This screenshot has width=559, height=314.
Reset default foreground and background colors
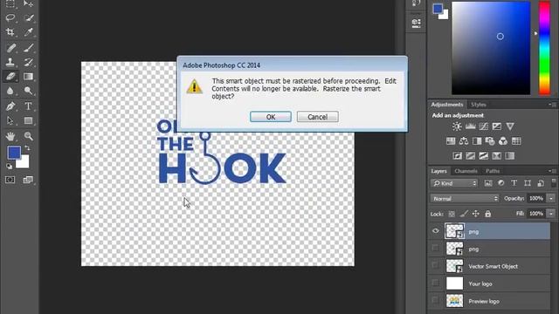[10, 166]
